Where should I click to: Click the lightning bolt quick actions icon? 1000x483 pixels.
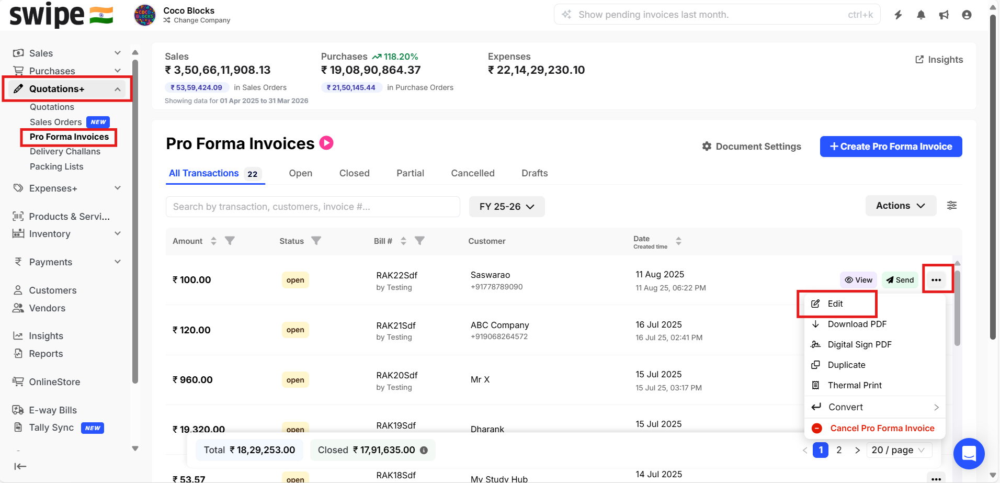point(898,15)
